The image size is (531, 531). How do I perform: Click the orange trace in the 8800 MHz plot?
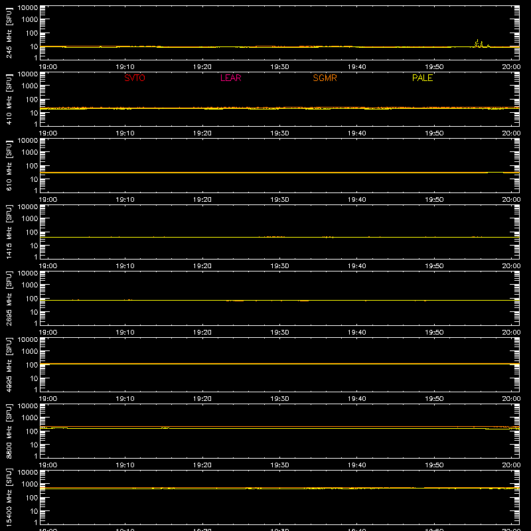tap(279, 427)
